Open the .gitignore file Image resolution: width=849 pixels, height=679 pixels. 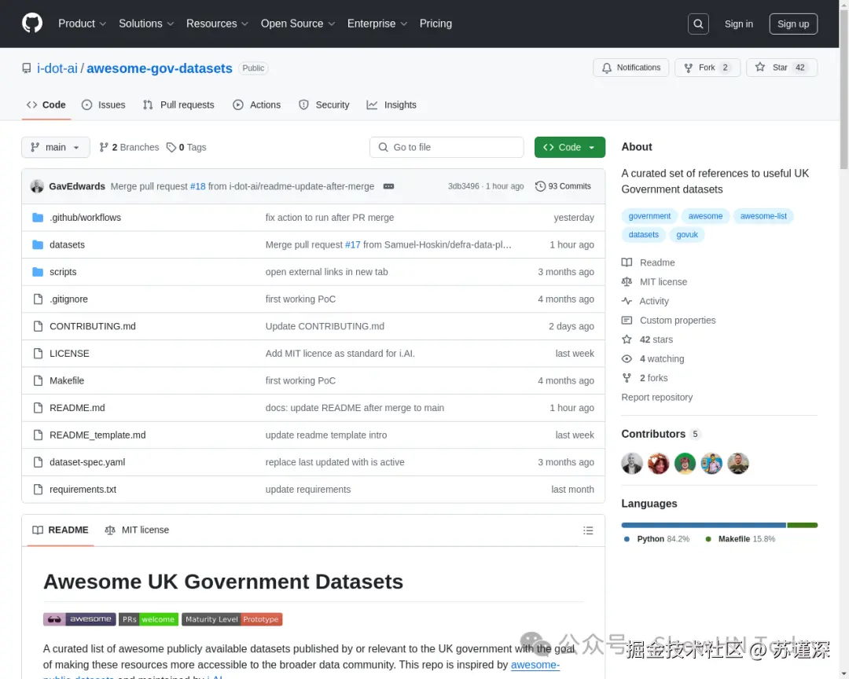point(68,299)
